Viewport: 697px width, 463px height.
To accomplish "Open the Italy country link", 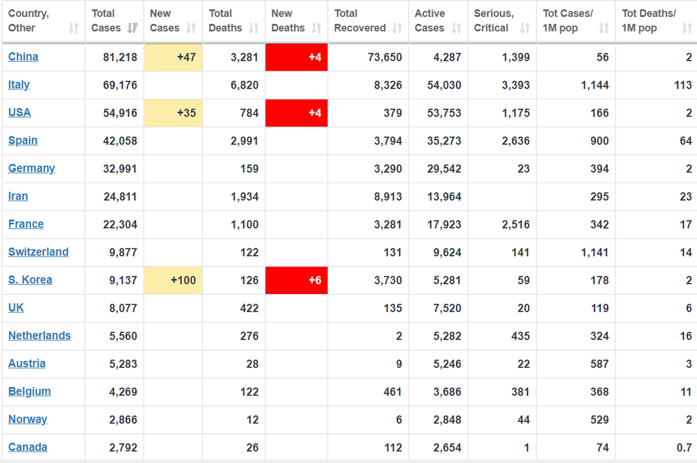I will click(x=18, y=84).
